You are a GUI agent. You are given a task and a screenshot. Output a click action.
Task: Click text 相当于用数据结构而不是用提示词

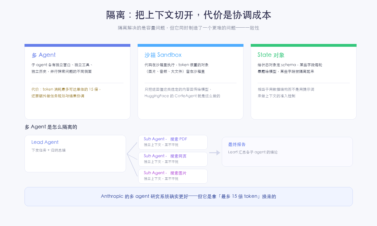pyautogui.click(x=286, y=89)
